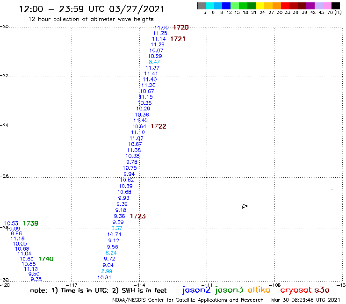Click the title date '03/27/2021'
Viewport: 346px width, 304px height.
(x=137, y=9)
